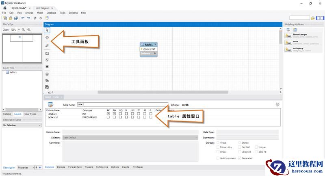
Task: Open the File menu
Action: click(4, 13)
